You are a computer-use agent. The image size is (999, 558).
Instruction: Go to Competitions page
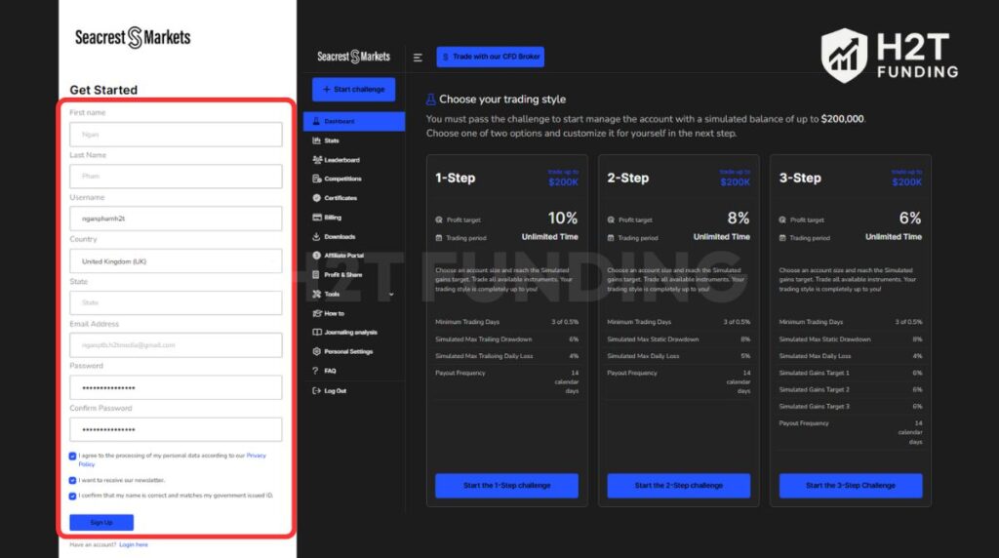point(354,179)
